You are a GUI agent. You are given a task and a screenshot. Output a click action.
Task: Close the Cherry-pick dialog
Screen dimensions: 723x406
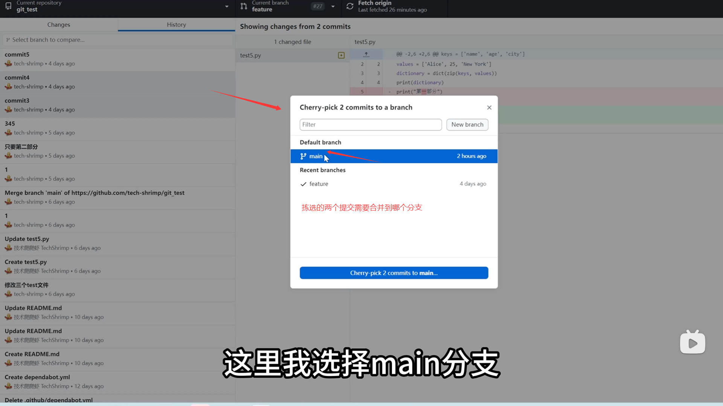click(x=489, y=108)
